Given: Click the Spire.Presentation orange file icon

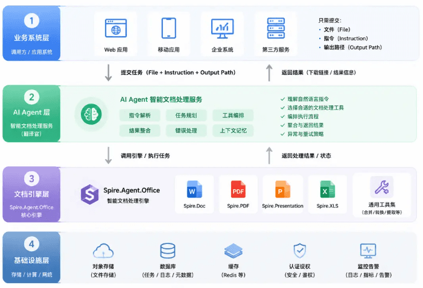Looking at the screenshot, I should tap(282, 189).
